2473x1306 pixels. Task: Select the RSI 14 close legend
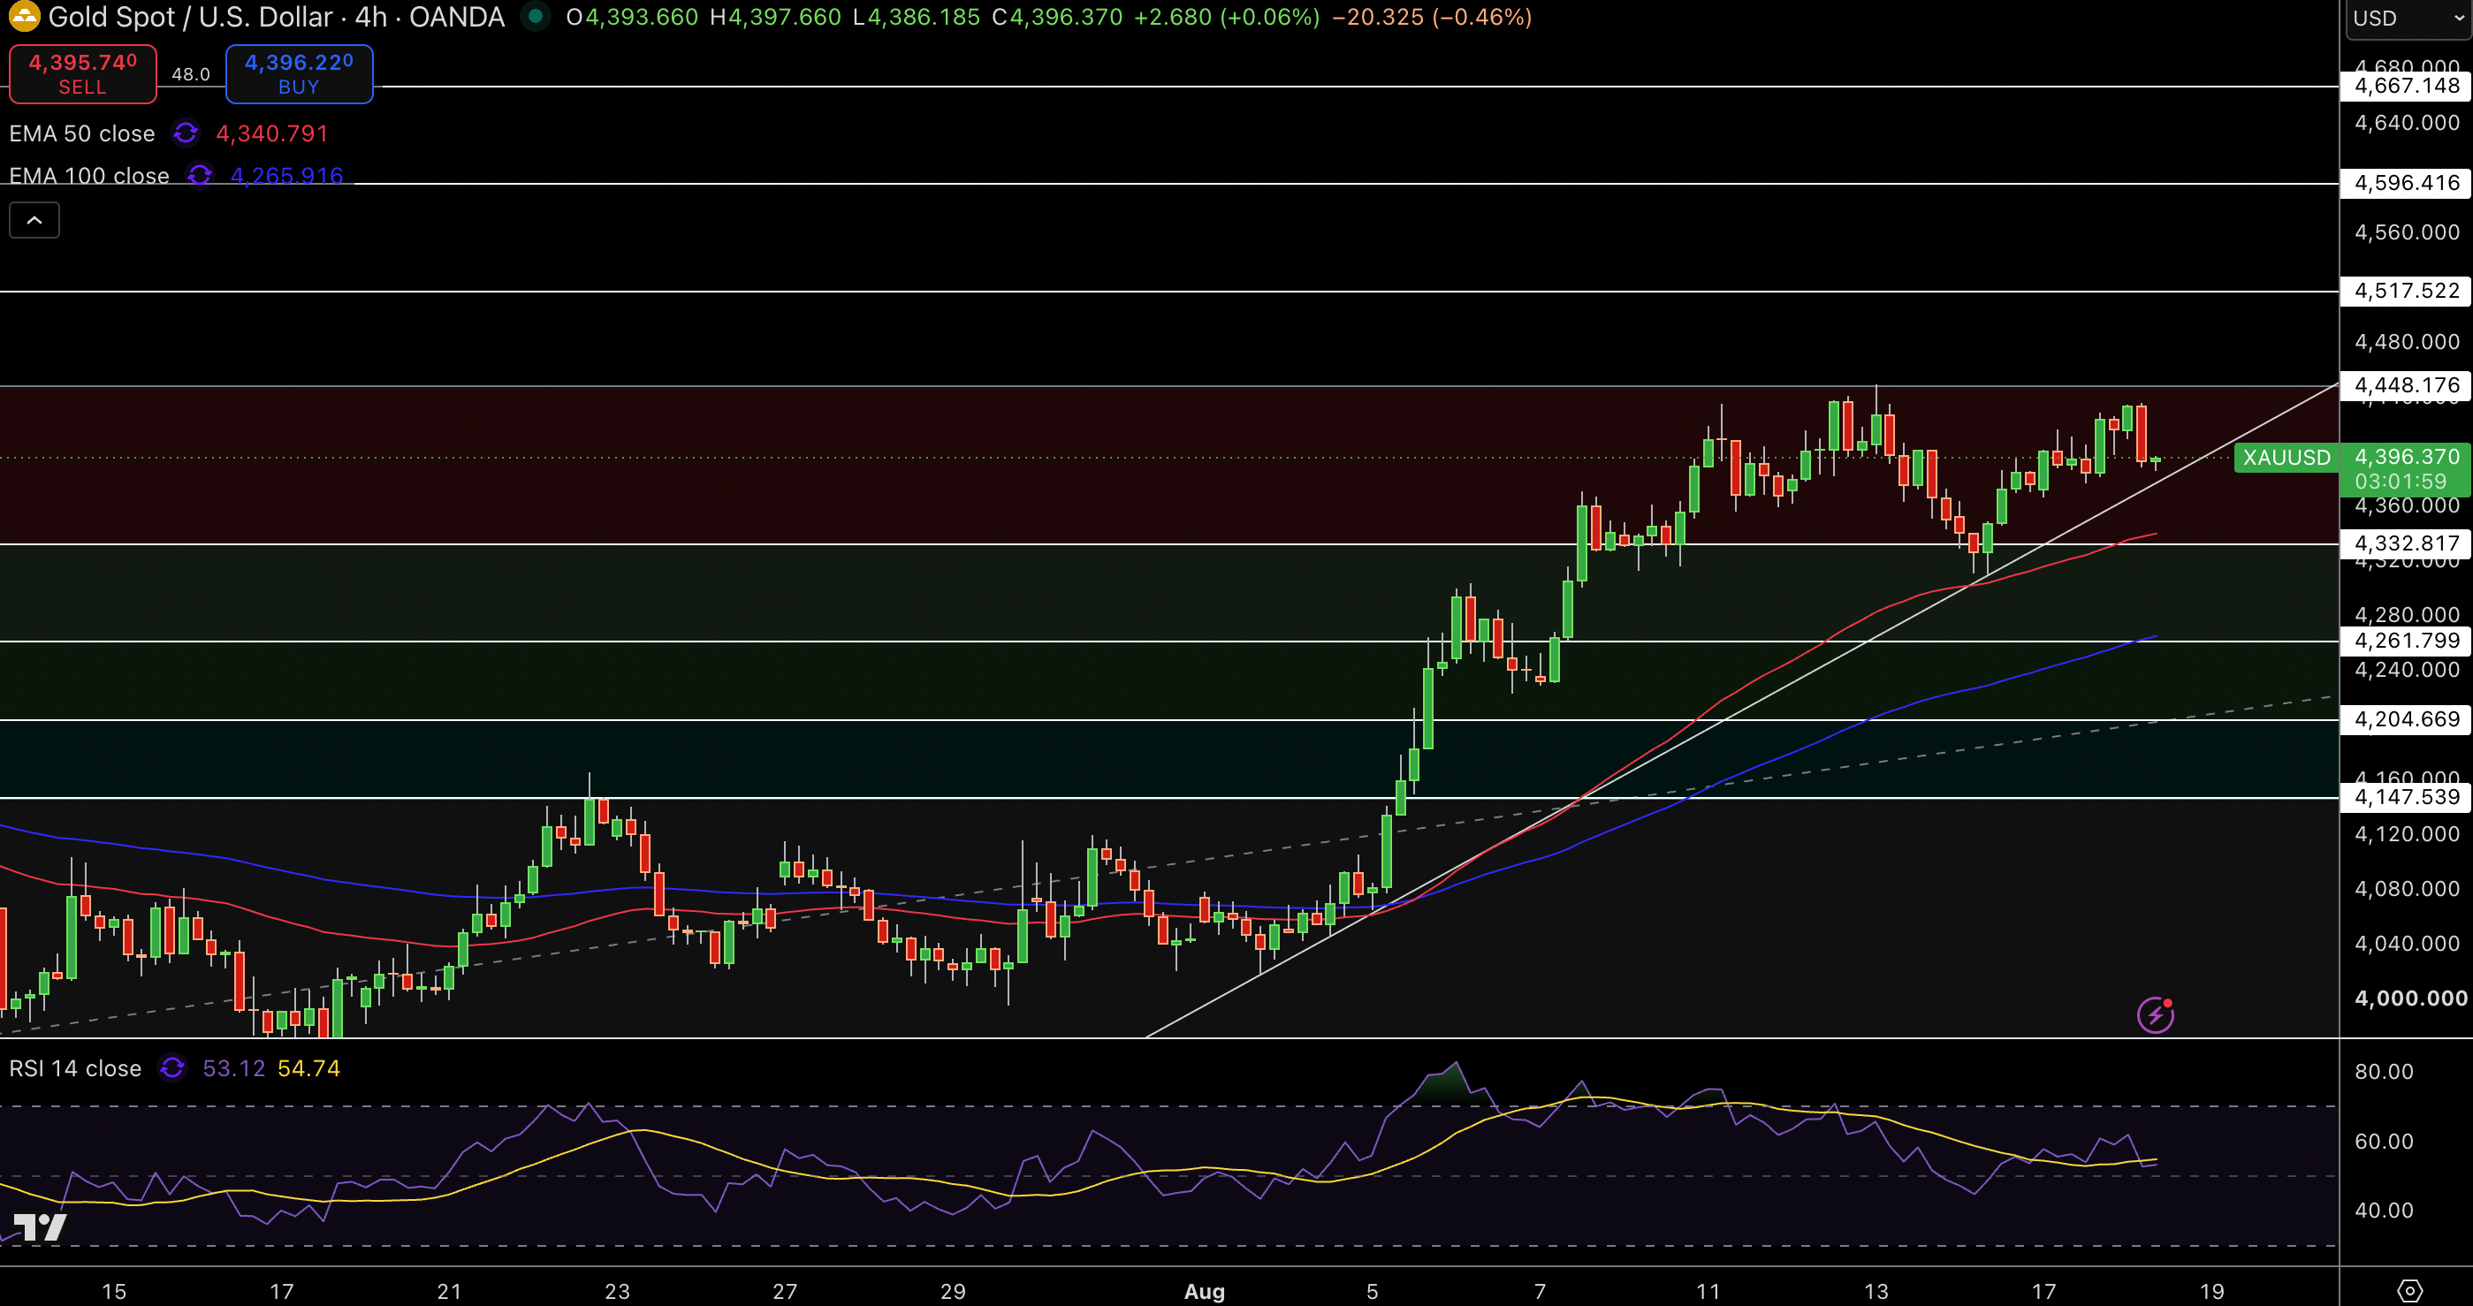click(x=76, y=1068)
